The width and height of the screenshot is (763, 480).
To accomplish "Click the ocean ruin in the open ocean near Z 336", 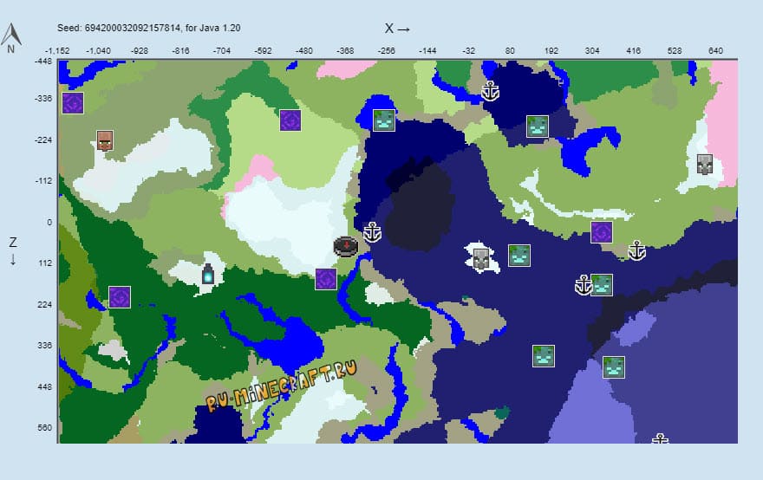I will 544,356.
